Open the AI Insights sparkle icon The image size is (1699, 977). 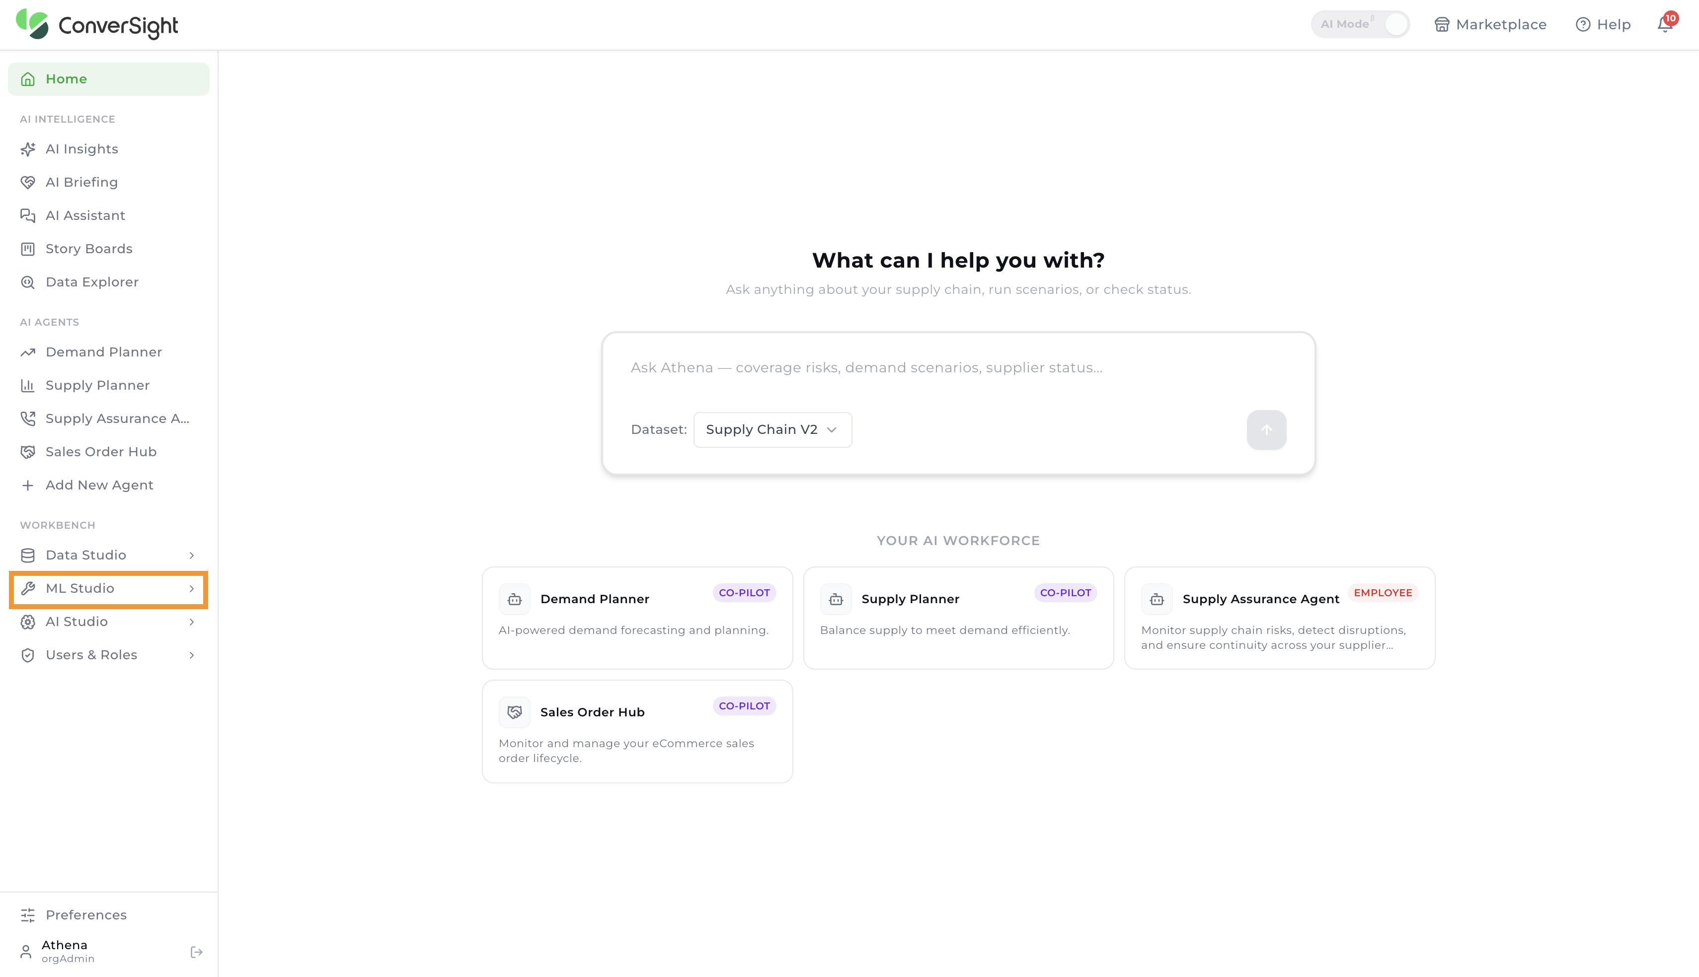pos(27,149)
